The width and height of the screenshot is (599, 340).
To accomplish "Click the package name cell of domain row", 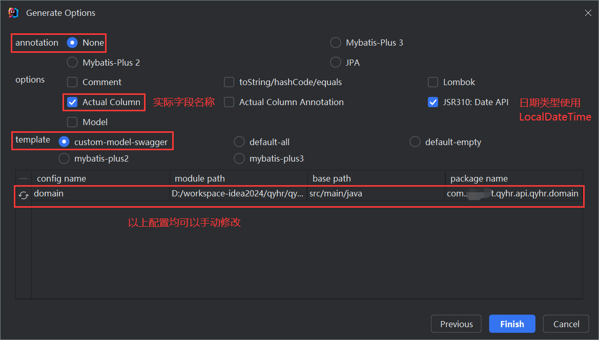I will click(514, 193).
